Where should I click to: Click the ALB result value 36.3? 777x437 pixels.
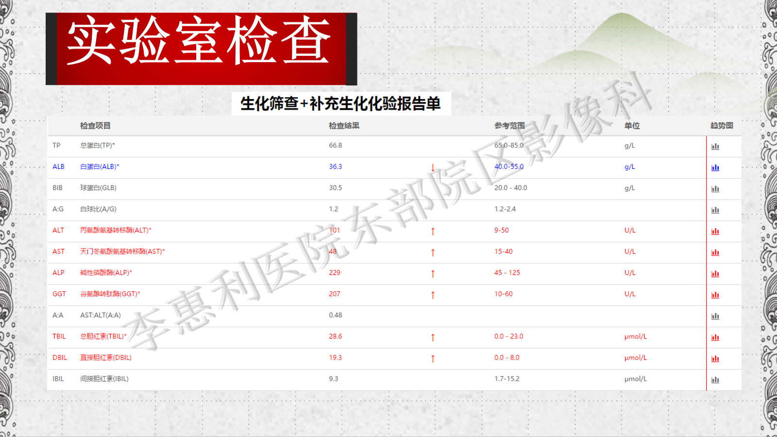[336, 167]
